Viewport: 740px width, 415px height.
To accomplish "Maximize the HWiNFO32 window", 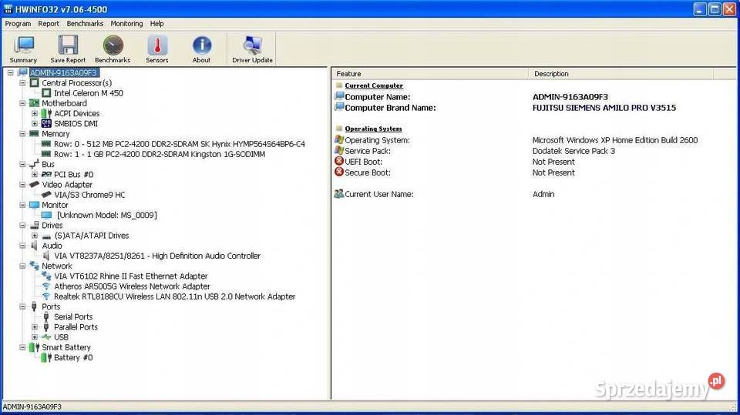I will click(x=715, y=9).
